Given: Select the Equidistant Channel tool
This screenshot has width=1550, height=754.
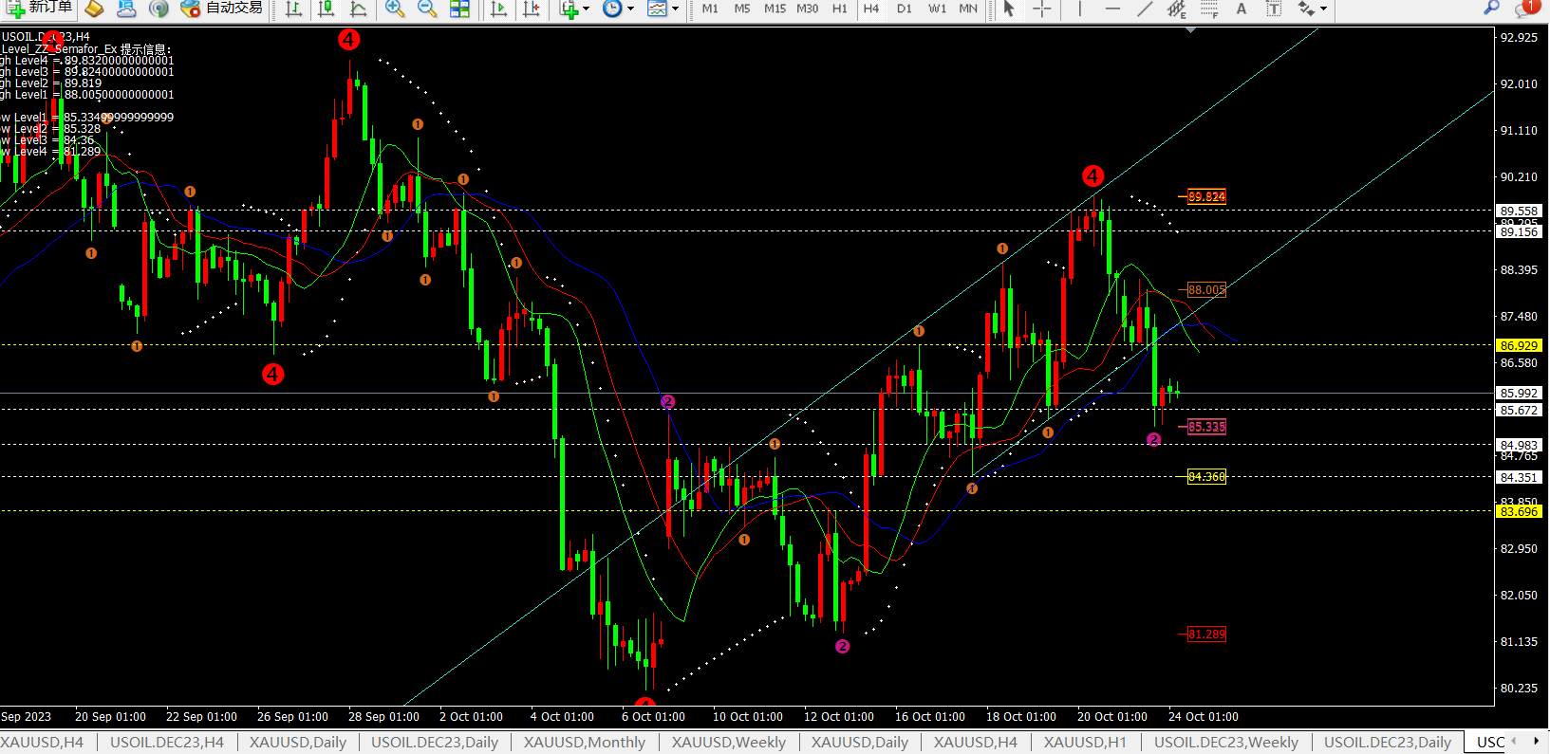Looking at the screenshot, I should coord(1177,9).
